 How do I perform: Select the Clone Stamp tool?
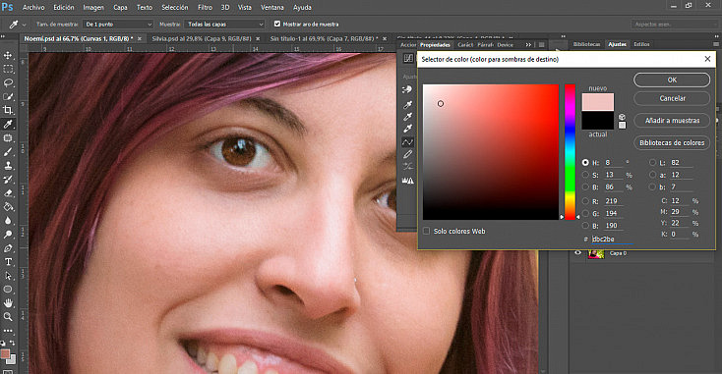pos(8,166)
